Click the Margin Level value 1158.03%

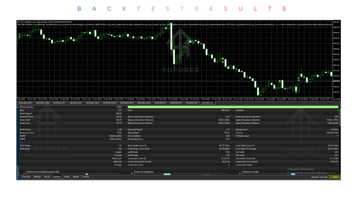[x=334, y=129]
